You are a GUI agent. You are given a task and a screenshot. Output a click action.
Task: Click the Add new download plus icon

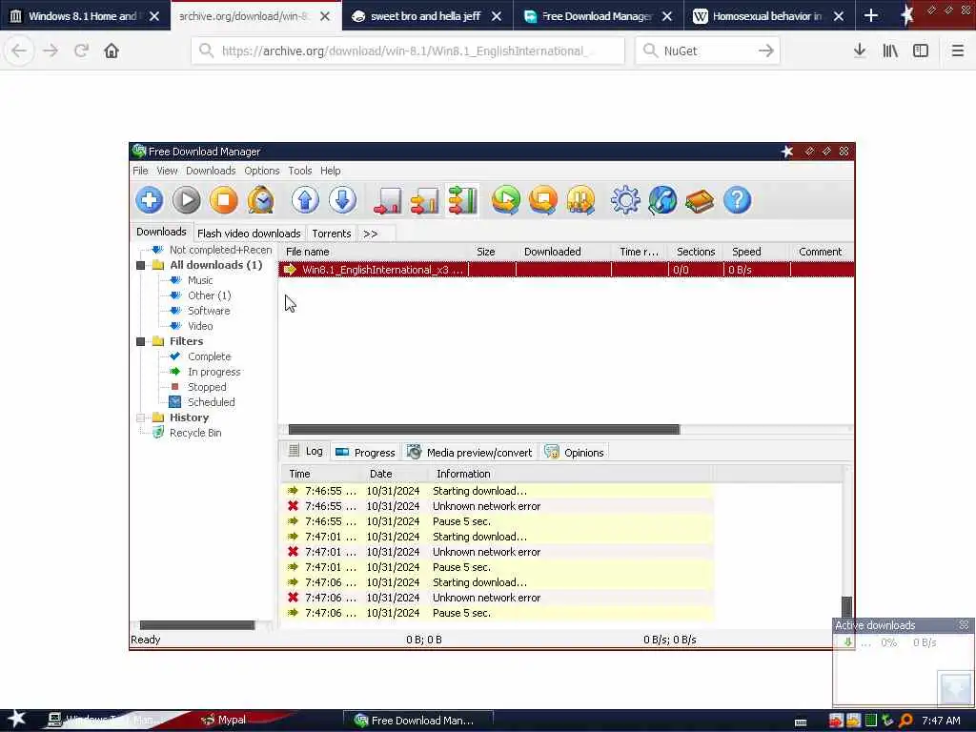click(x=150, y=200)
